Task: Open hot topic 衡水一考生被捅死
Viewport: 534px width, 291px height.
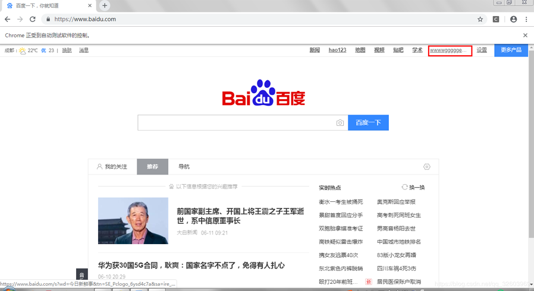Action: [x=341, y=202]
